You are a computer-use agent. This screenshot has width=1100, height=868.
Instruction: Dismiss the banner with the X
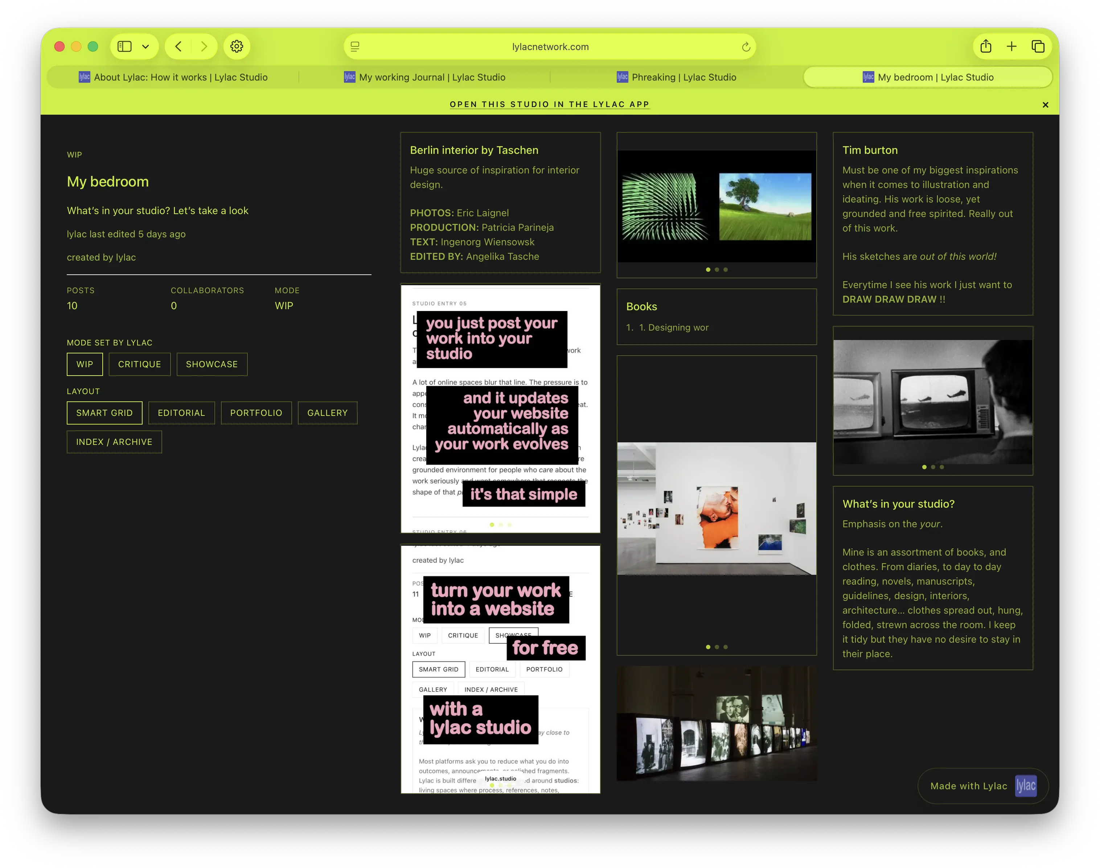(x=1045, y=105)
